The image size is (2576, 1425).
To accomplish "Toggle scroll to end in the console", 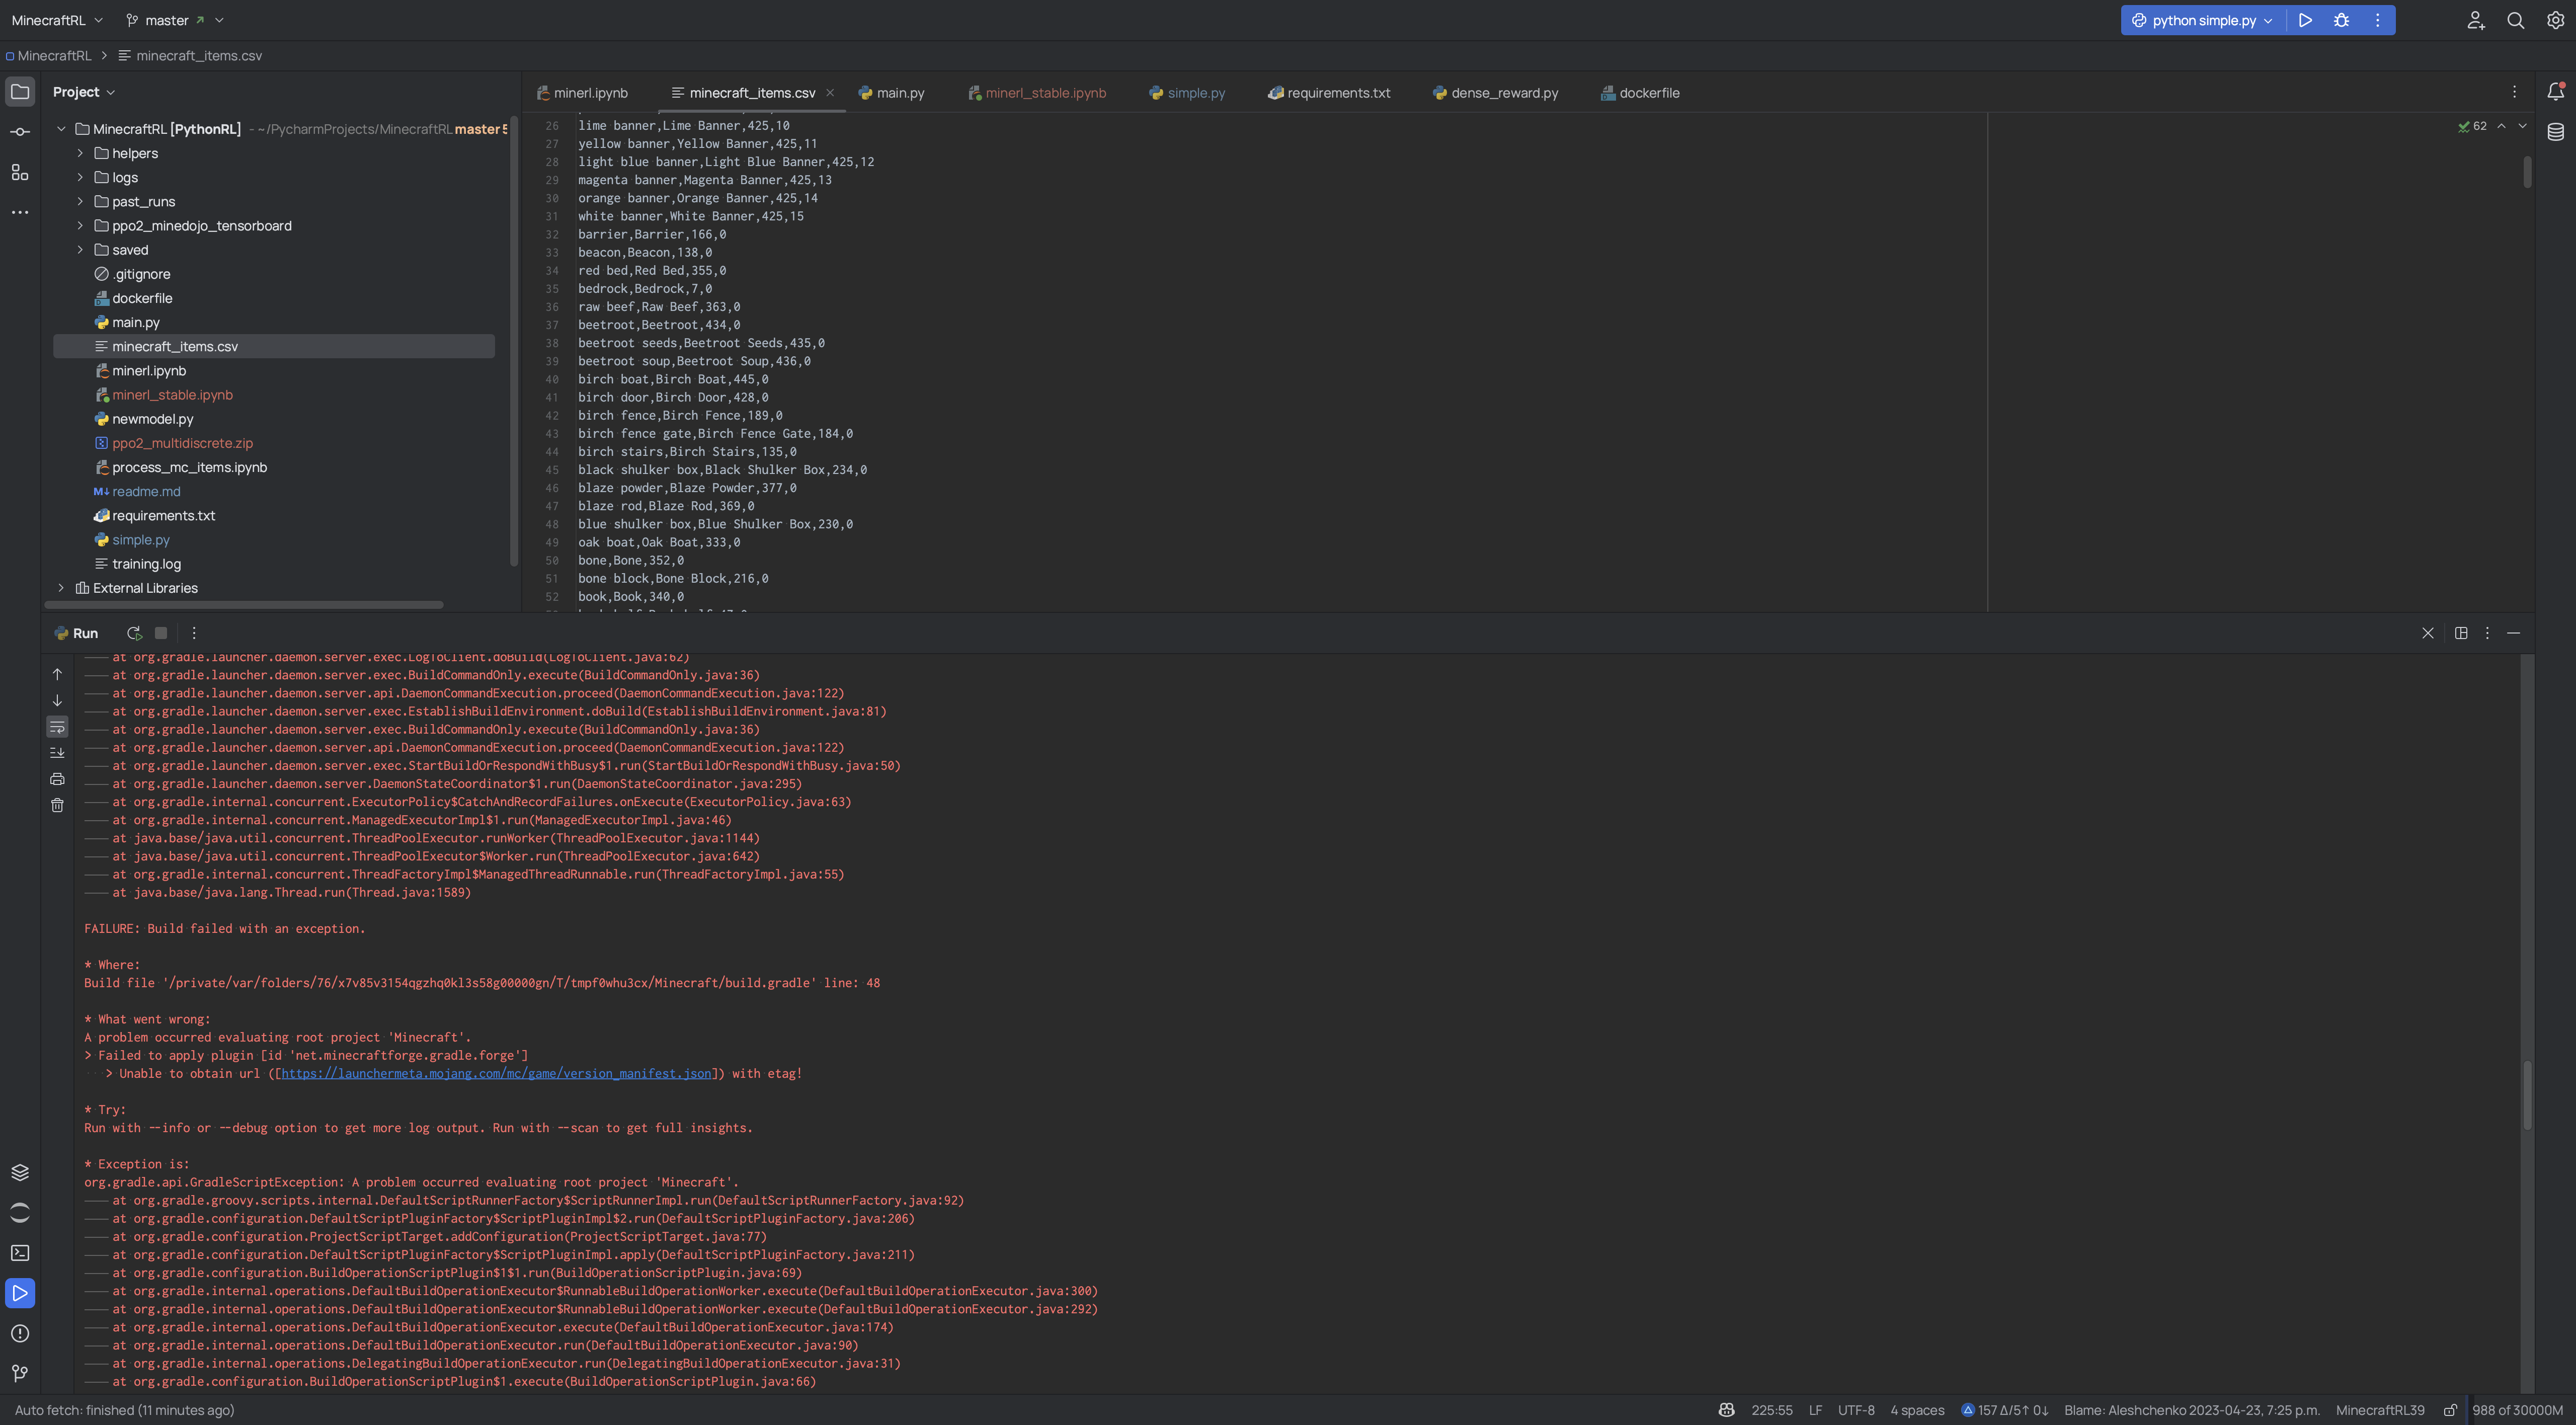I will tap(57, 752).
